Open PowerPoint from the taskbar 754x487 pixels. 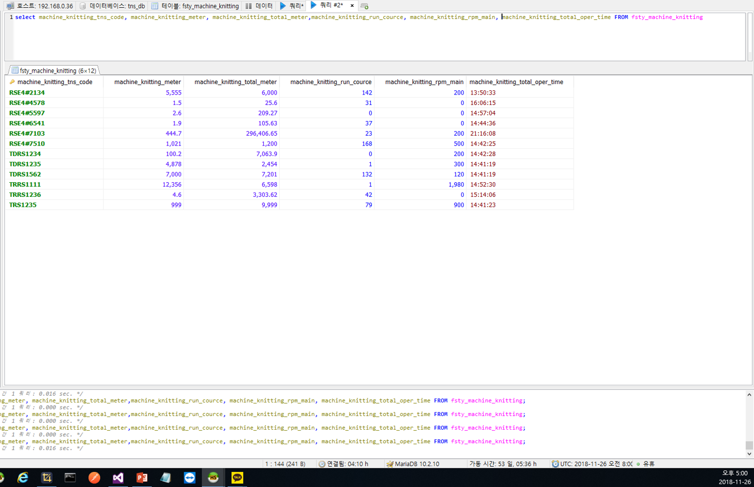pos(142,478)
